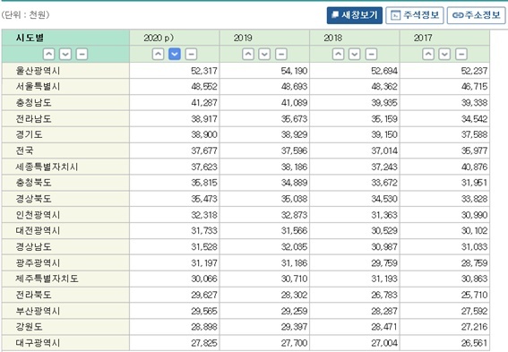Click the minus icon under 시도별
The width and height of the screenshot is (508, 352).
82,54
